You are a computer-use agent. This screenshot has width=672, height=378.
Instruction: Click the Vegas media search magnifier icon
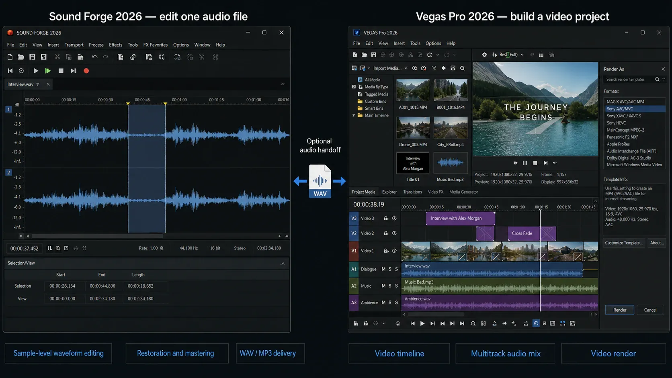(462, 68)
